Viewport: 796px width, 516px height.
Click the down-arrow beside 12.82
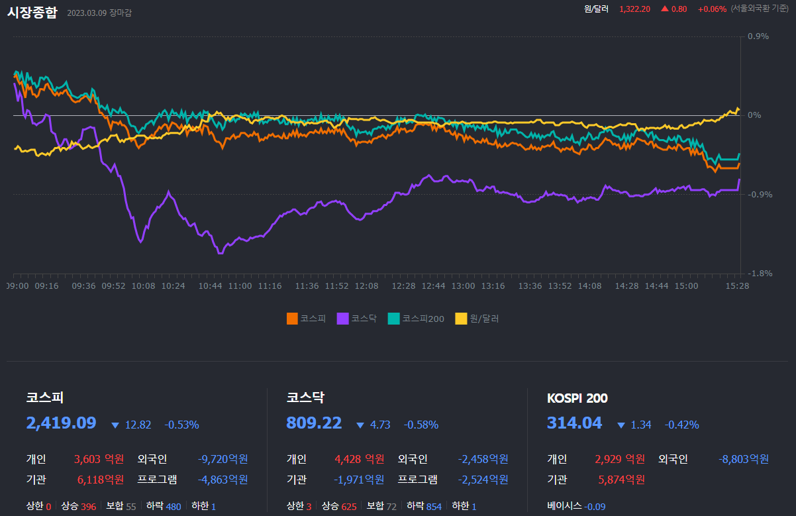coord(115,425)
